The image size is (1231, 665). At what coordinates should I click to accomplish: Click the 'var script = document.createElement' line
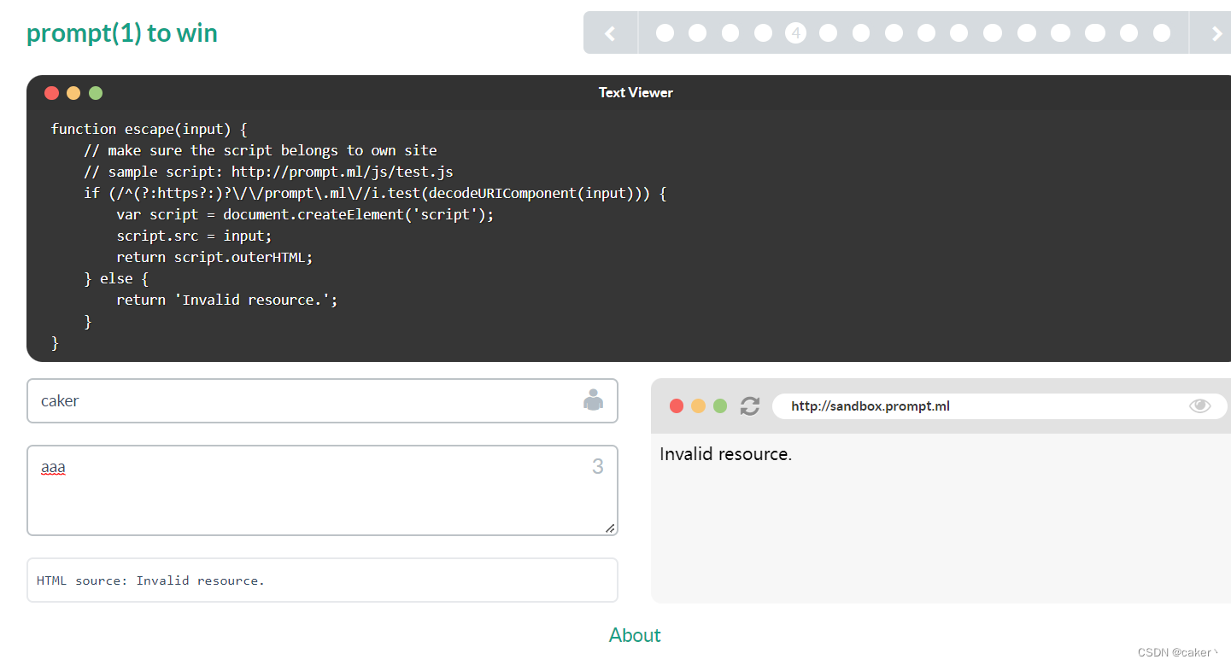pos(305,214)
